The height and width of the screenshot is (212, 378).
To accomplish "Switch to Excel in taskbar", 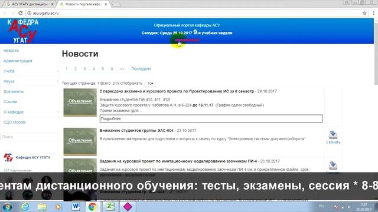I will (x=110, y=207).
